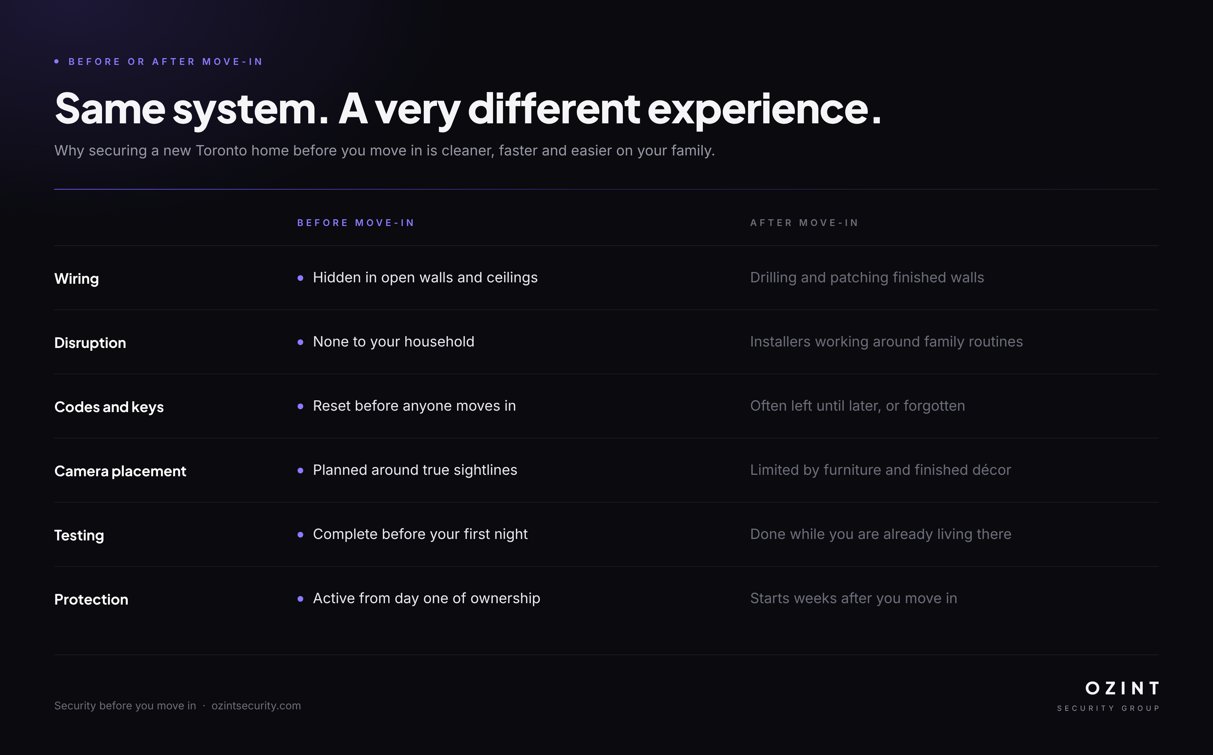Select the 'AFTER MOVE-IN' column header
1213x755 pixels.
(804, 223)
